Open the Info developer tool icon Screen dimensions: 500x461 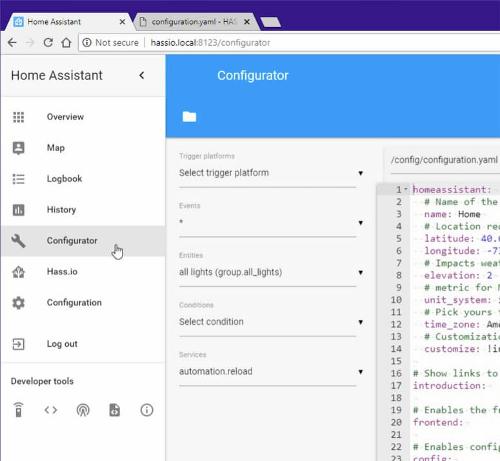[146, 410]
